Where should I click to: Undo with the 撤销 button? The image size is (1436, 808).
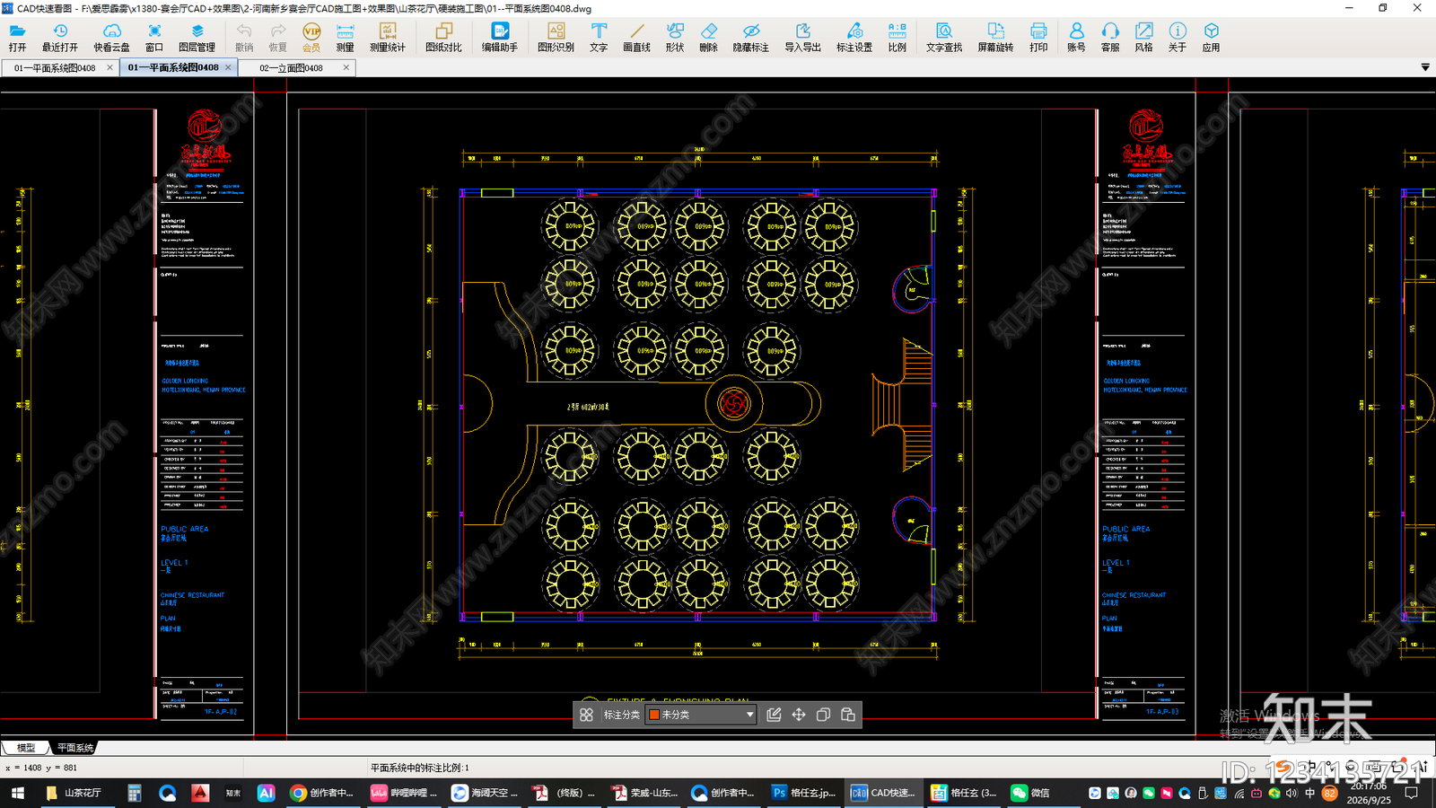click(244, 38)
